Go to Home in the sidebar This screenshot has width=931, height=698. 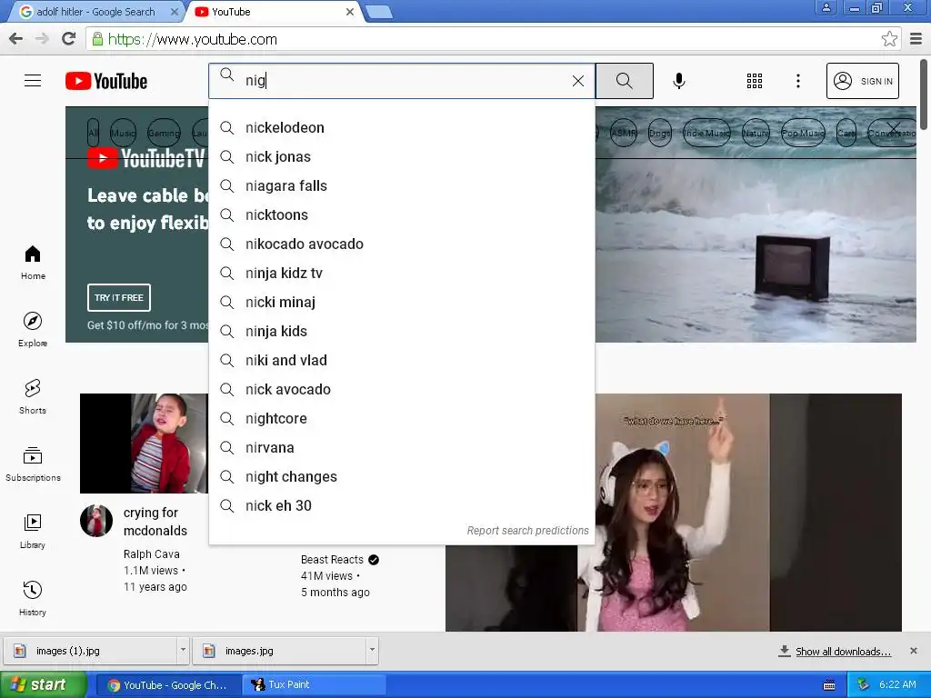pos(33,263)
